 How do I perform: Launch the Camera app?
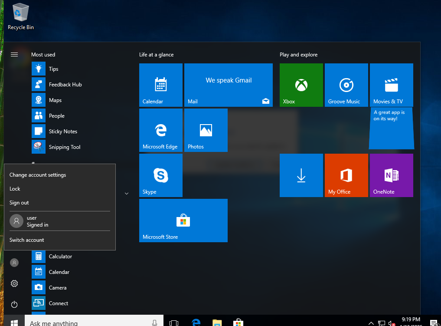coord(58,288)
